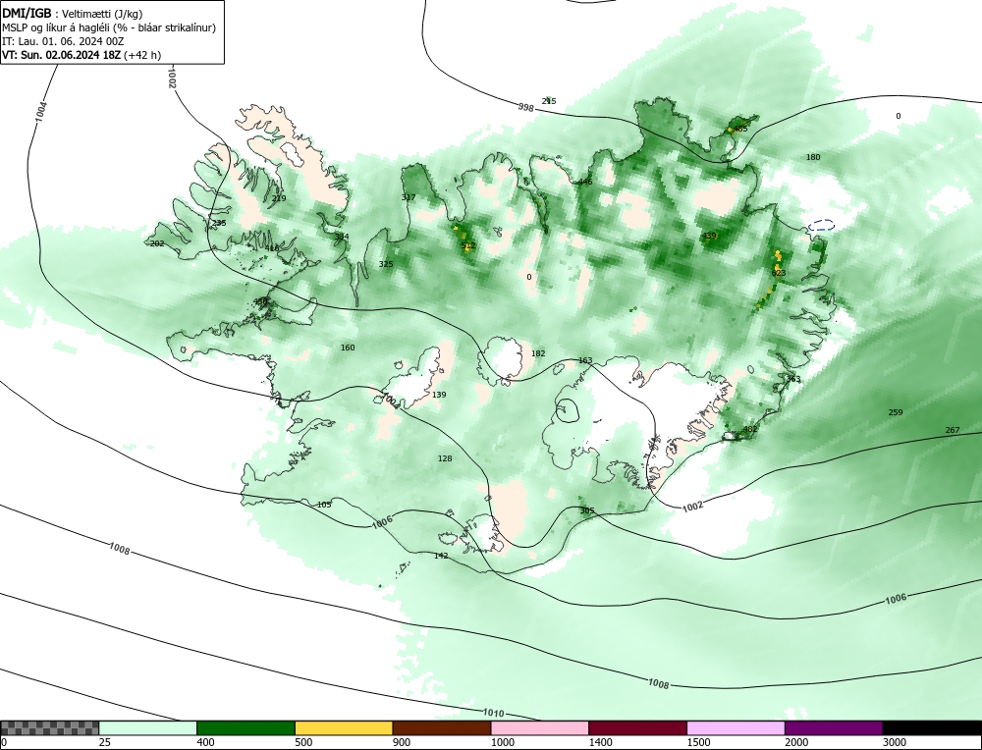982x750 pixels.
Task: Click the legend scale label 3000
Action: (x=895, y=742)
